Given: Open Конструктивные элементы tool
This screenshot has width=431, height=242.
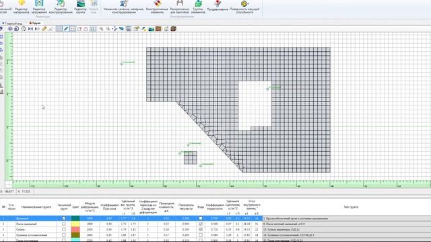Looking at the screenshot, I should (157, 7).
